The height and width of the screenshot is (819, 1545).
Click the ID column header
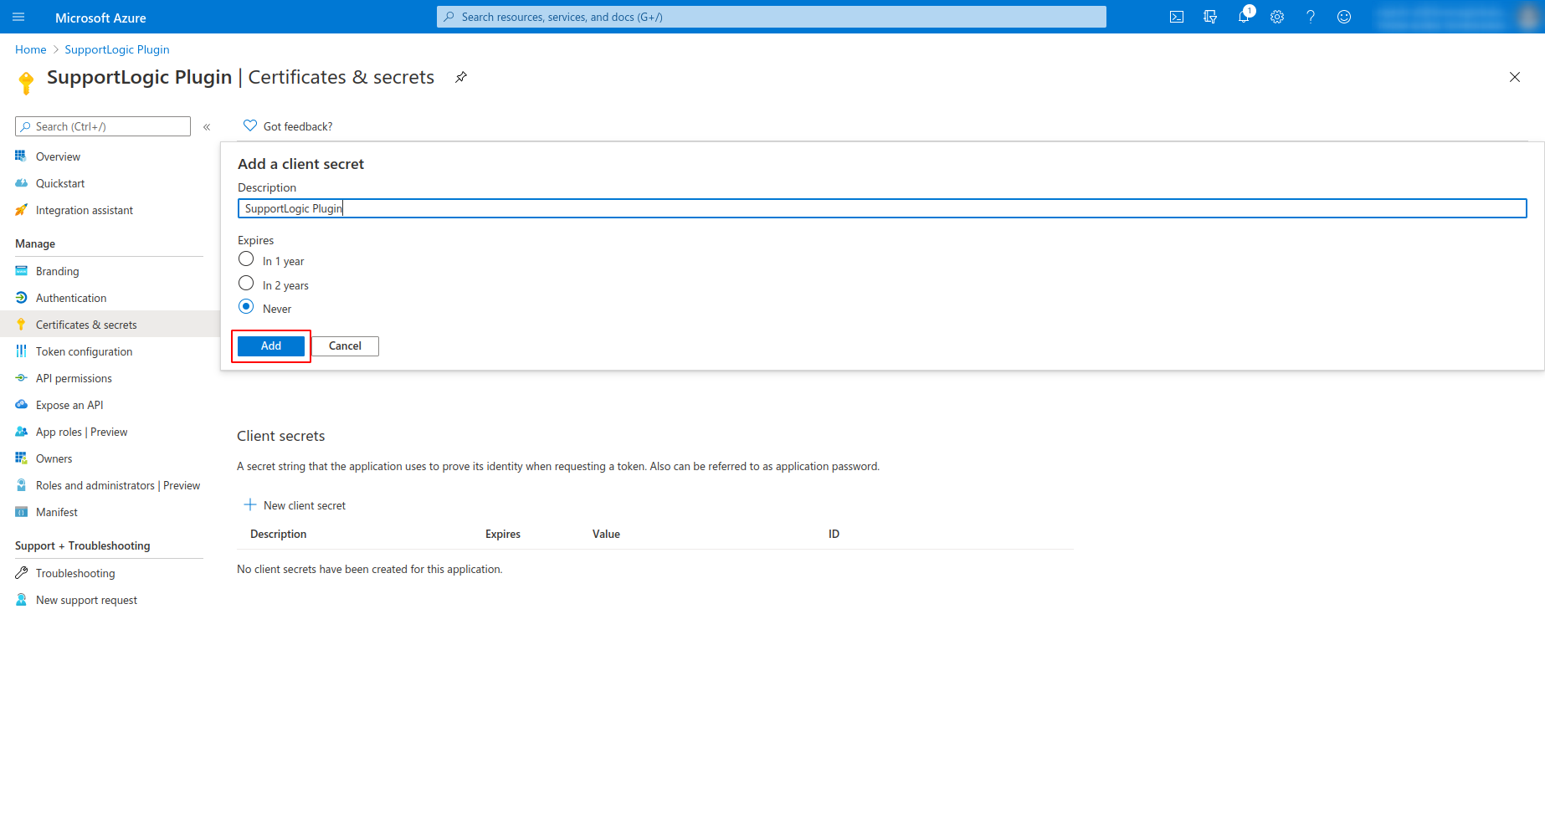click(x=834, y=534)
